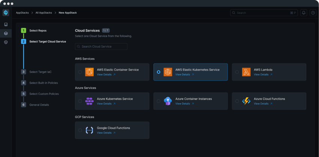Click the GCP Services section heading
319x157 pixels.
pos(85,117)
